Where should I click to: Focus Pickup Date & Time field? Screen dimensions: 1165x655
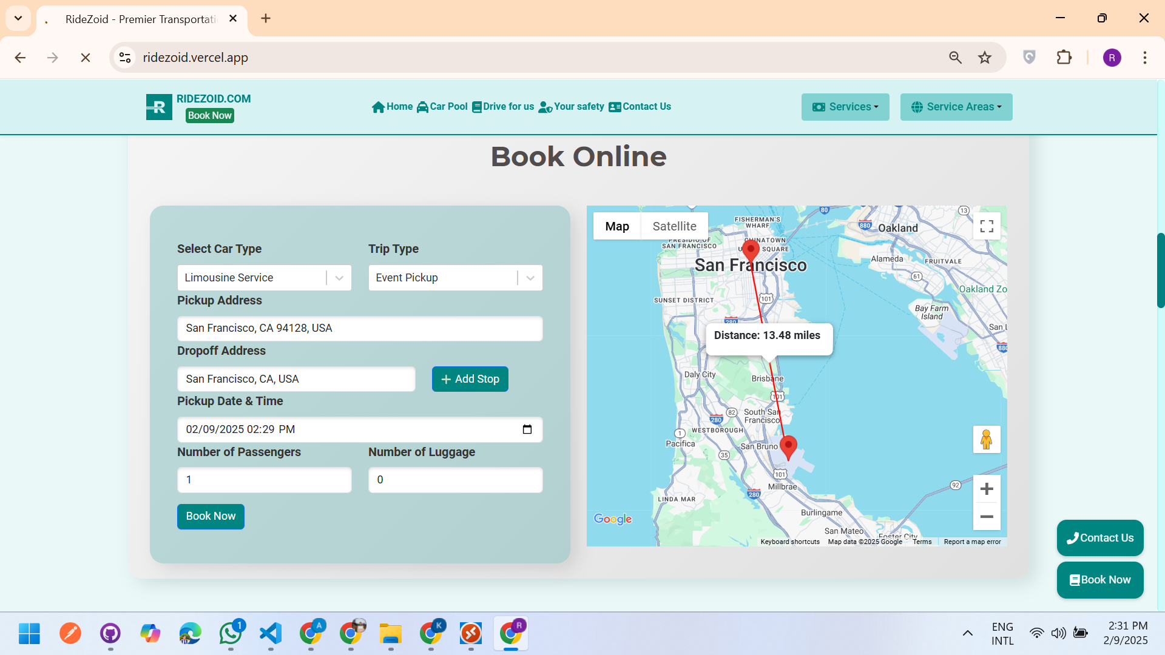tap(360, 429)
